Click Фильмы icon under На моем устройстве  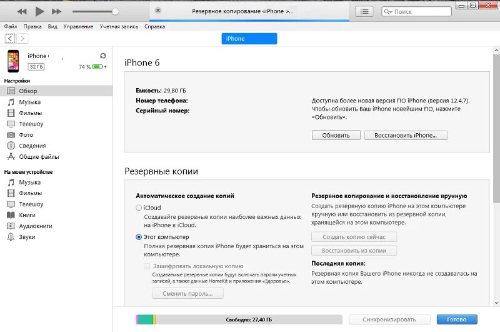click(x=11, y=193)
